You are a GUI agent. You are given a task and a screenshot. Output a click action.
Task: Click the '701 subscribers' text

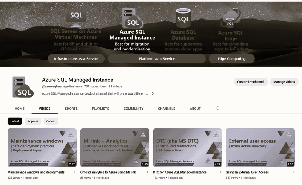click(x=96, y=86)
